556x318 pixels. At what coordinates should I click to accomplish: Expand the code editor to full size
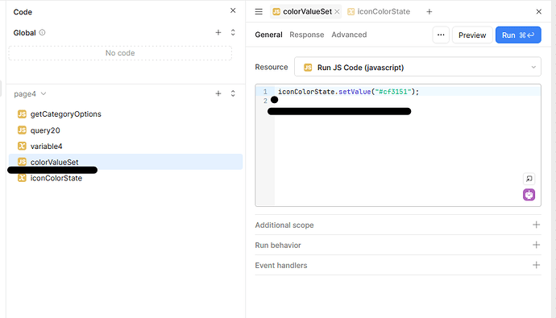pos(529,179)
